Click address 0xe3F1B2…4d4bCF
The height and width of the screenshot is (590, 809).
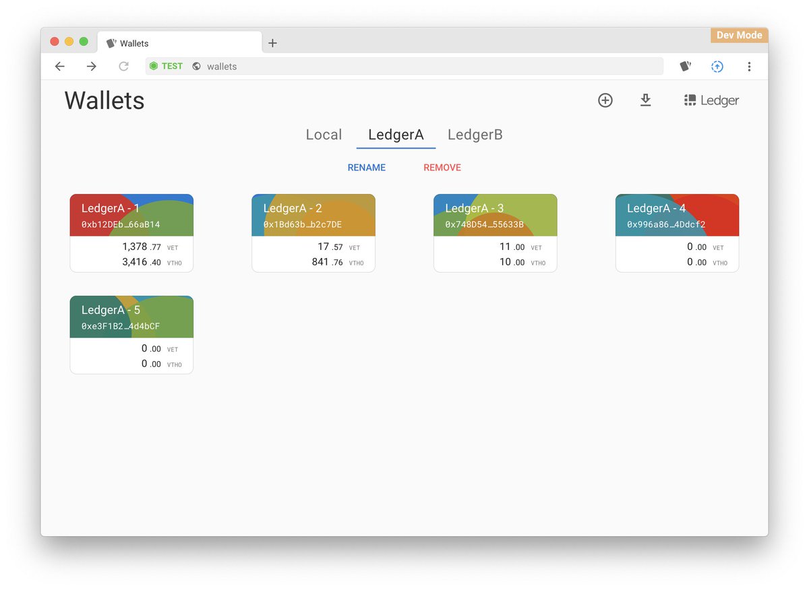coord(121,326)
